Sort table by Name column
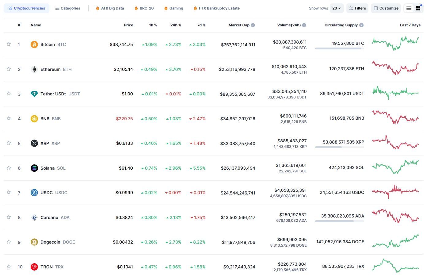 [x=36, y=25]
